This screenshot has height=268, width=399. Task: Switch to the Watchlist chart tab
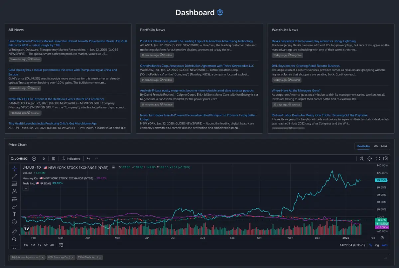[x=380, y=146]
